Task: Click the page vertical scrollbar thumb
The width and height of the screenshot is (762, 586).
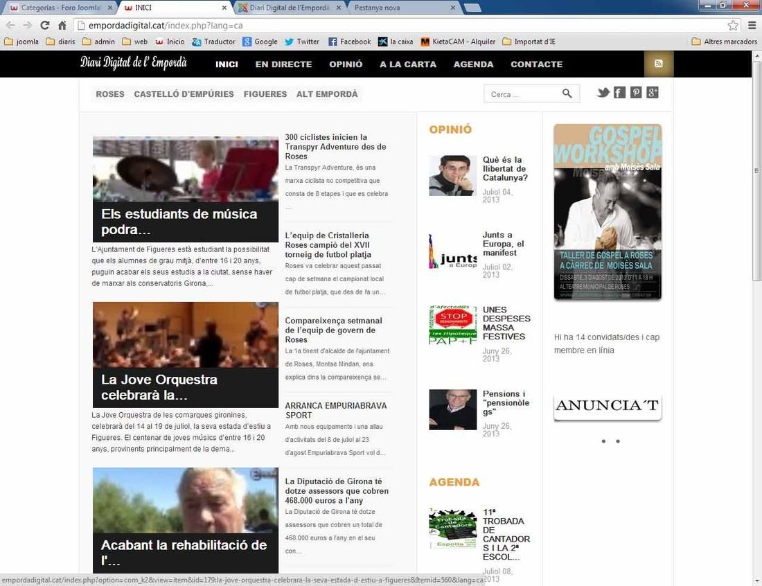Action: 757,170
